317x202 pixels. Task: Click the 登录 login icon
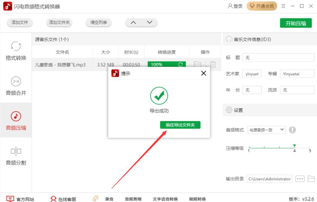[x=235, y=6]
